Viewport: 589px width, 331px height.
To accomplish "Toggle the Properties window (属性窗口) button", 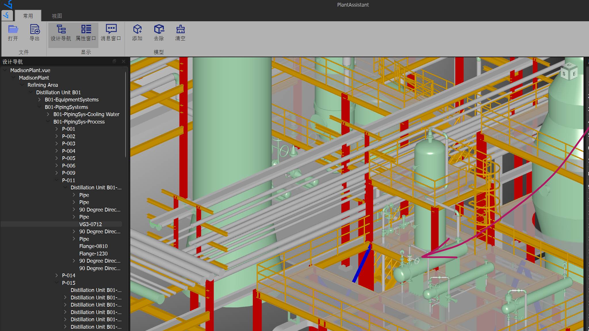I will click(86, 33).
